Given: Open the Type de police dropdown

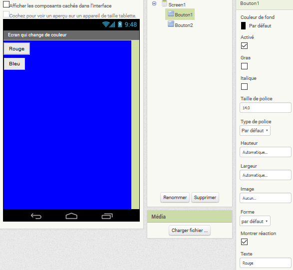Looking at the screenshot, I should tap(255, 130).
